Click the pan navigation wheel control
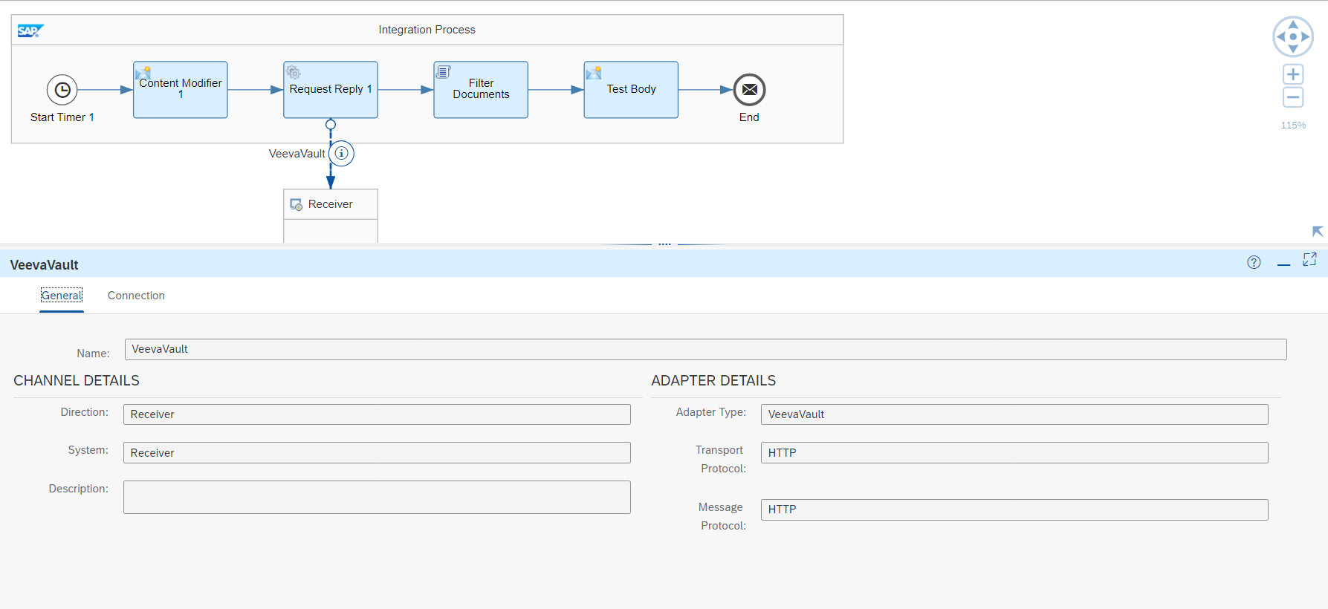 1293,36
